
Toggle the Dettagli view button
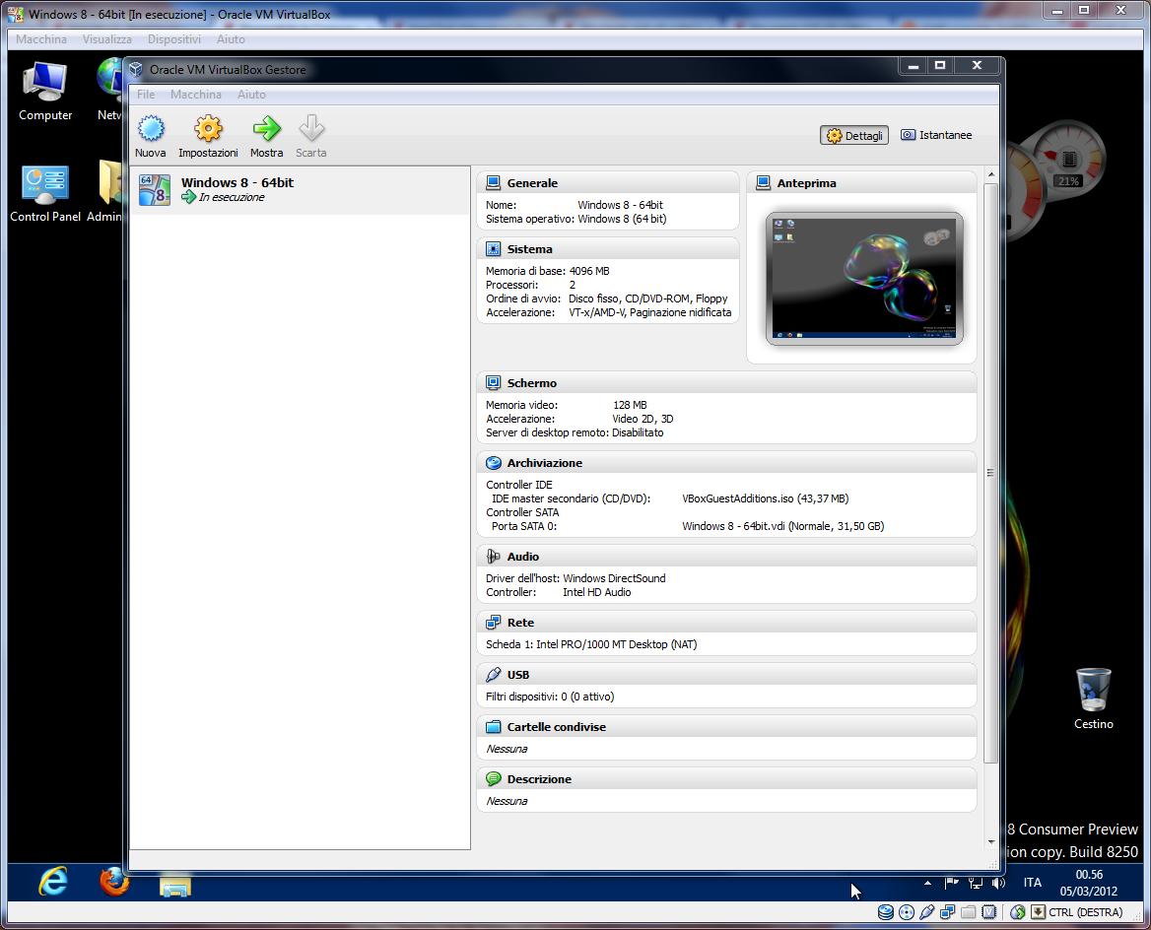click(854, 135)
